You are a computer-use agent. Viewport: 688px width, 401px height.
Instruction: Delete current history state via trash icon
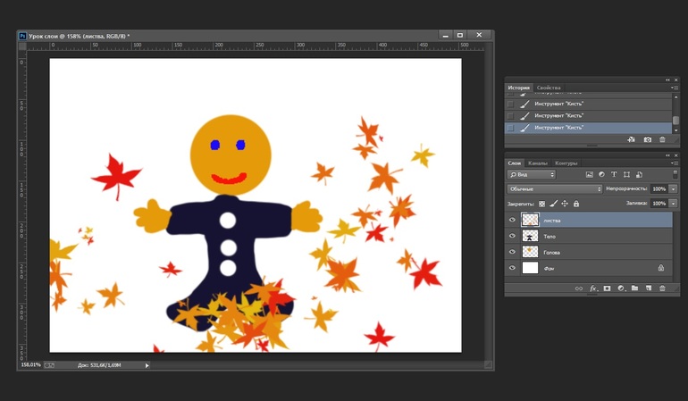click(662, 139)
